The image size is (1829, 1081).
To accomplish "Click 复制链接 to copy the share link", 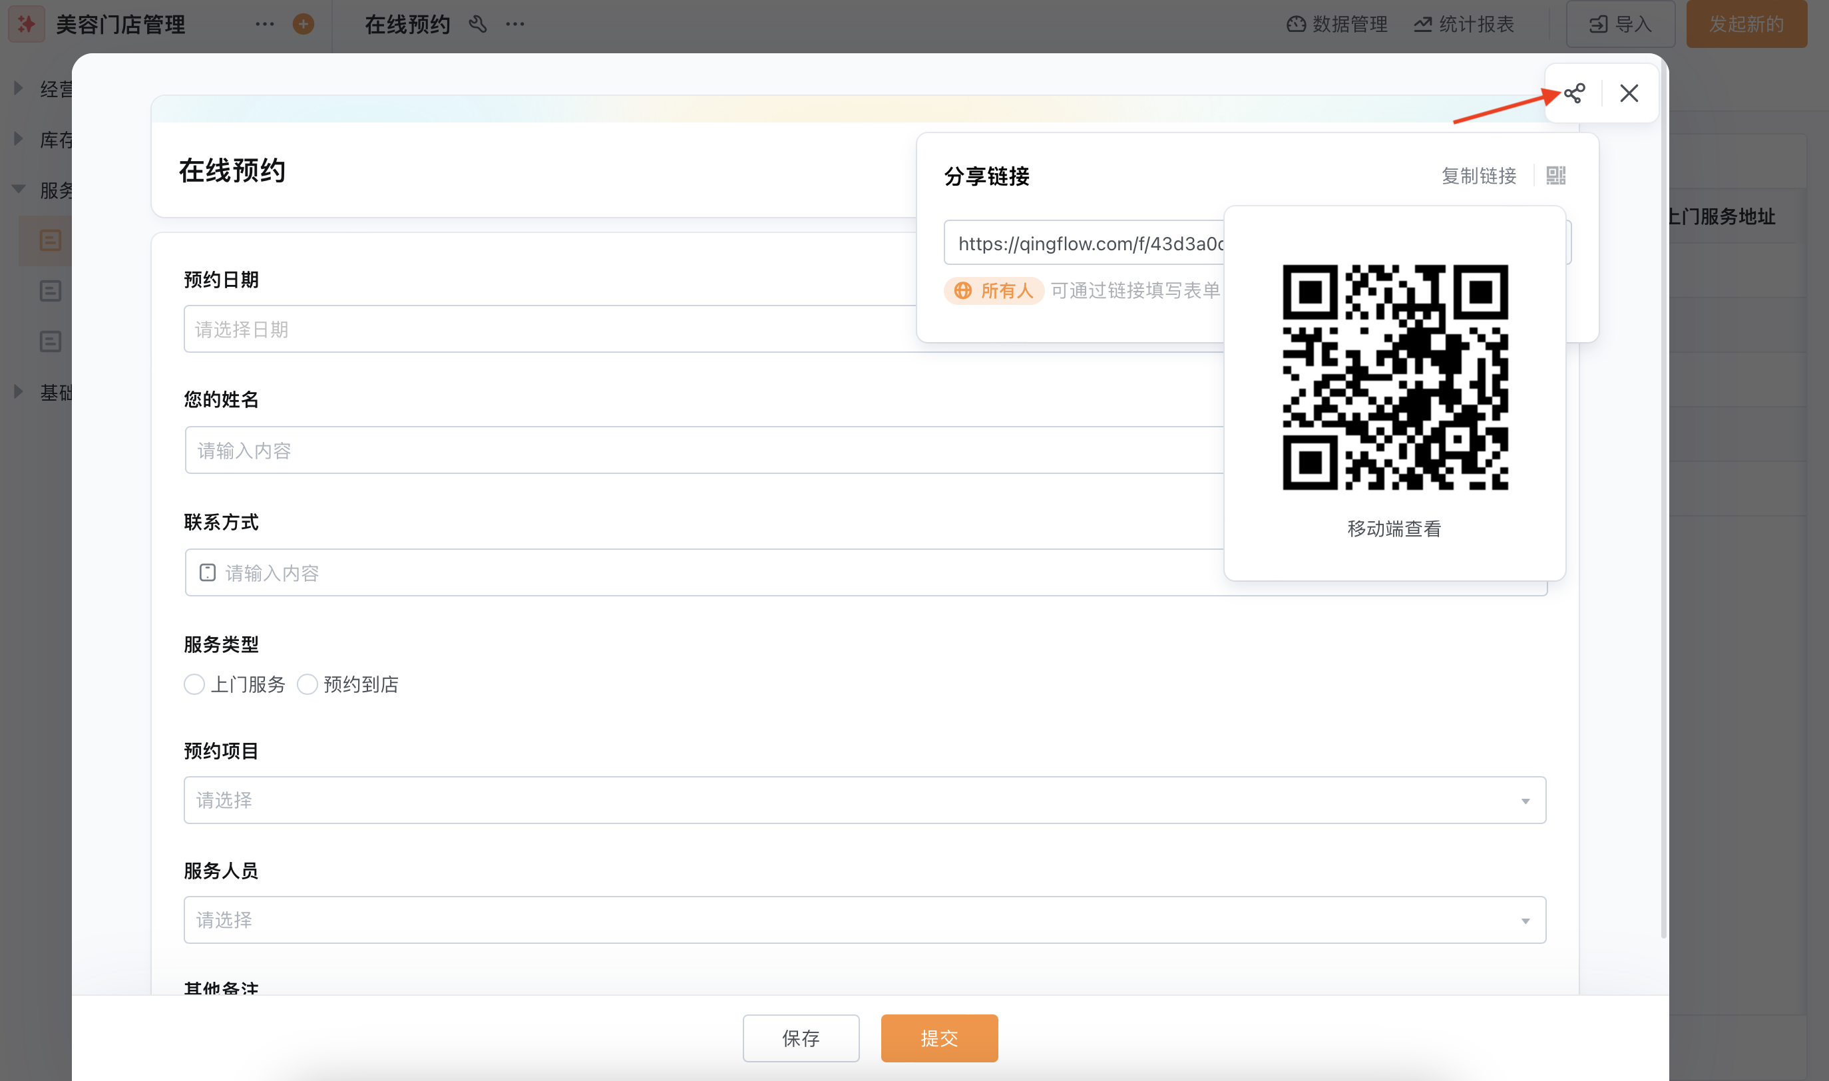I will point(1479,176).
